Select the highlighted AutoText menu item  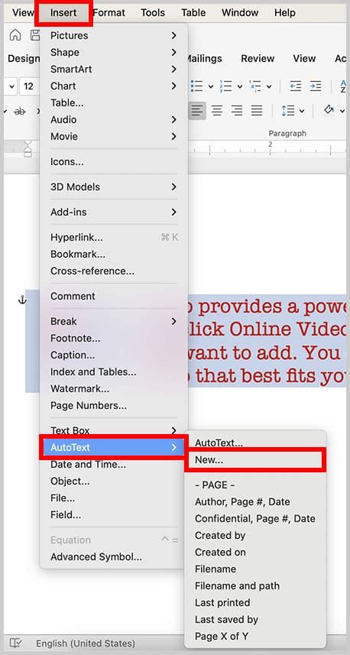click(114, 447)
